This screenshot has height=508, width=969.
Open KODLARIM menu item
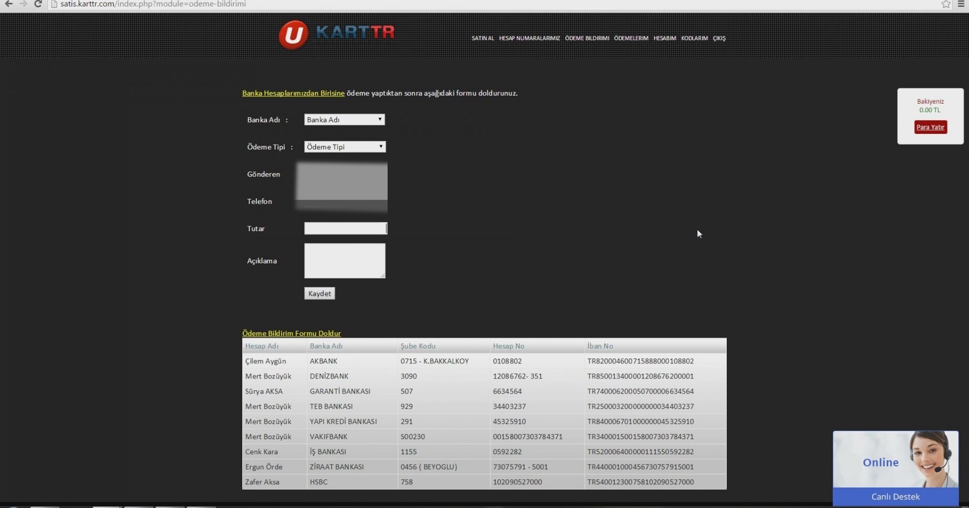click(x=694, y=38)
